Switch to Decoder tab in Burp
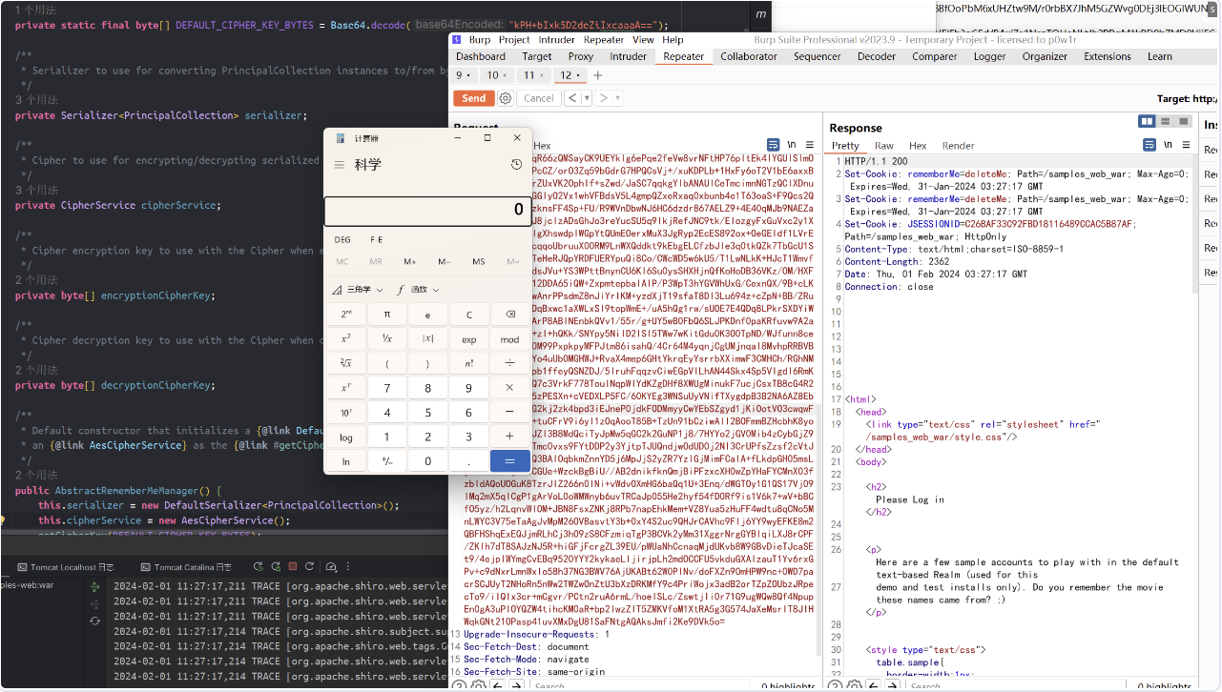Image resolution: width=1222 pixels, height=692 pixels. point(876,56)
